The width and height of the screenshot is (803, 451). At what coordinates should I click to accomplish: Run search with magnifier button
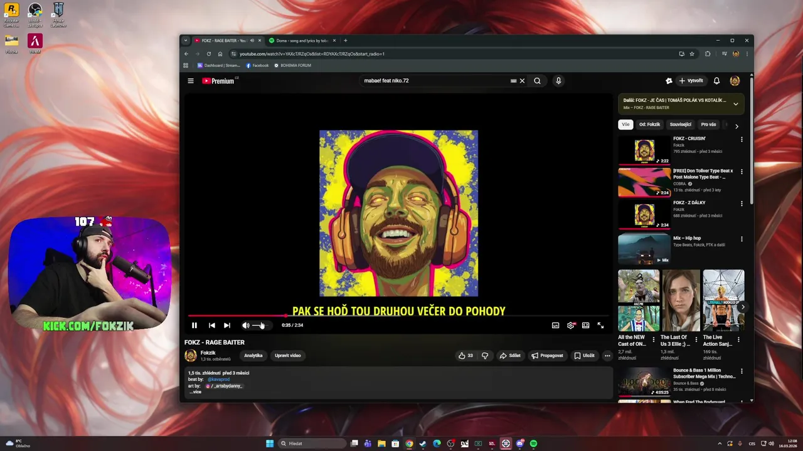(x=537, y=81)
